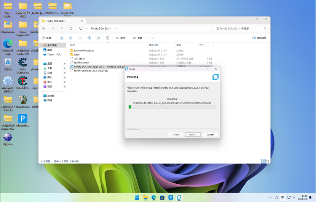
Task: Open the three-dot more options menu
Action: point(152,38)
